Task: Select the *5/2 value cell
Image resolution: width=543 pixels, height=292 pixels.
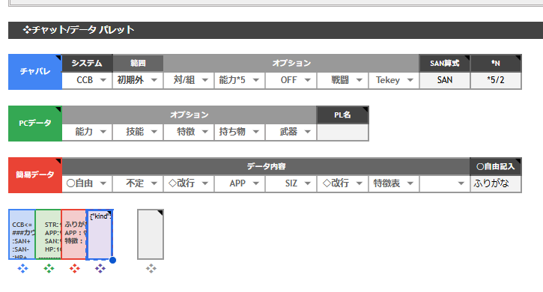Action: [496, 80]
